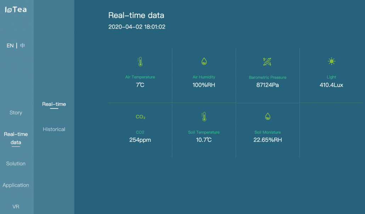Click the Light sun icon
Image resolution: width=365 pixels, height=214 pixels.
click(331, 62)
